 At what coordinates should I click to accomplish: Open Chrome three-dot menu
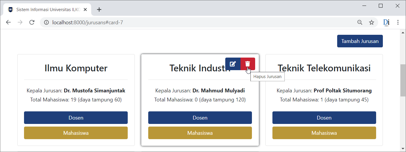(x=398, y=22)
